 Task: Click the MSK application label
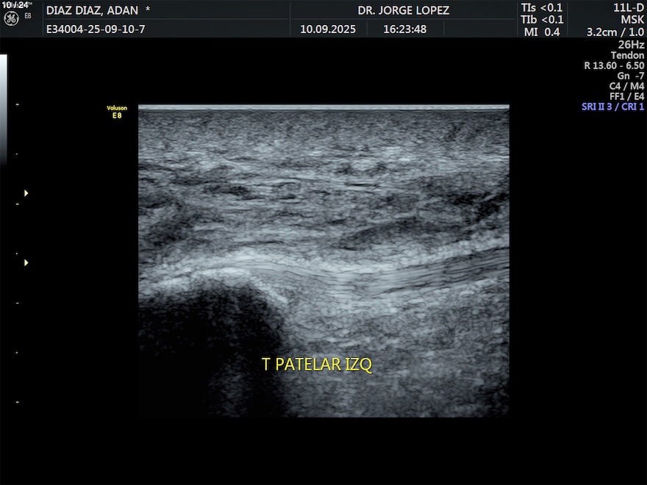pos(632,20)
